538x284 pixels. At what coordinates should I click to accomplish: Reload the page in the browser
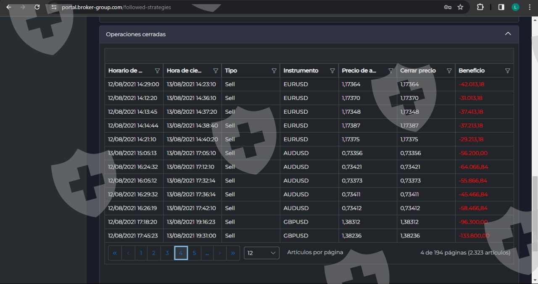(x=37, y=7)
